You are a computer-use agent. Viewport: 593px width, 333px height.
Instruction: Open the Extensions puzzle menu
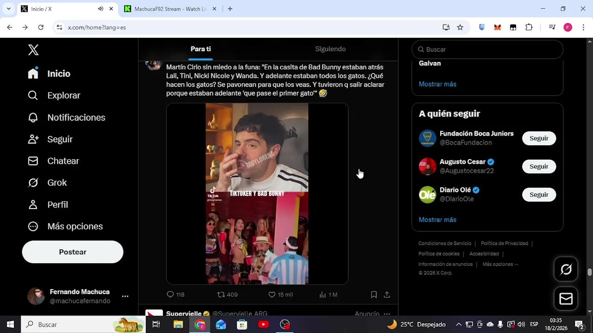coord(529,27)
